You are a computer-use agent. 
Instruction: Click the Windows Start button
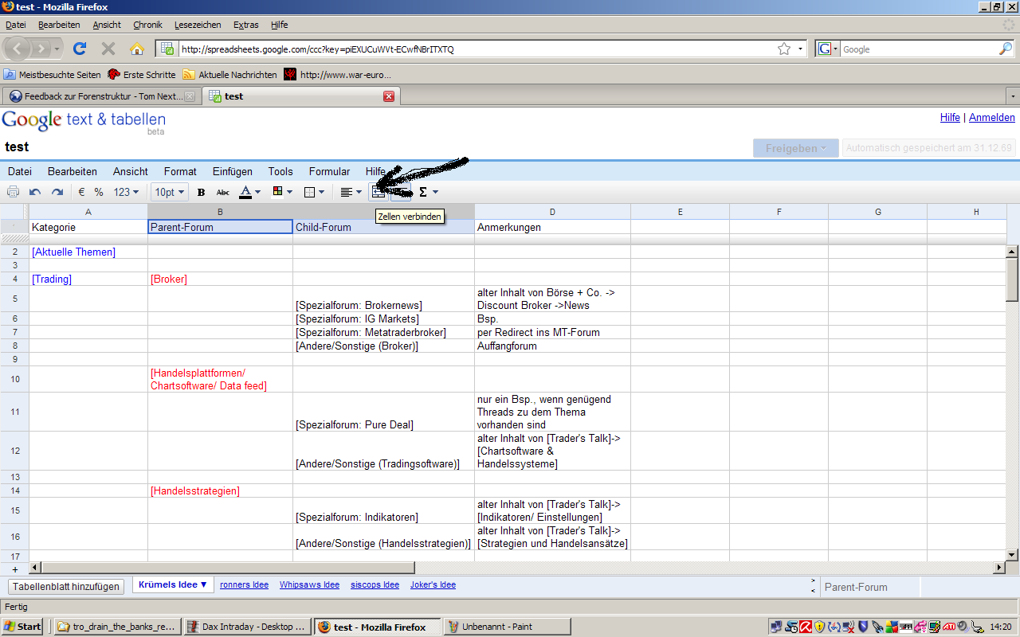(22, 627)
